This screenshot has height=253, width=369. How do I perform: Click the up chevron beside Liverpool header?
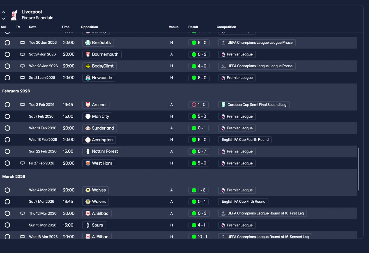[x=4, y=12]
